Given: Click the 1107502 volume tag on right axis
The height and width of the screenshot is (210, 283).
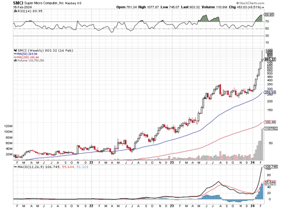Looking at the screenshot, I should pyautogui.click(x=271, y=129).
